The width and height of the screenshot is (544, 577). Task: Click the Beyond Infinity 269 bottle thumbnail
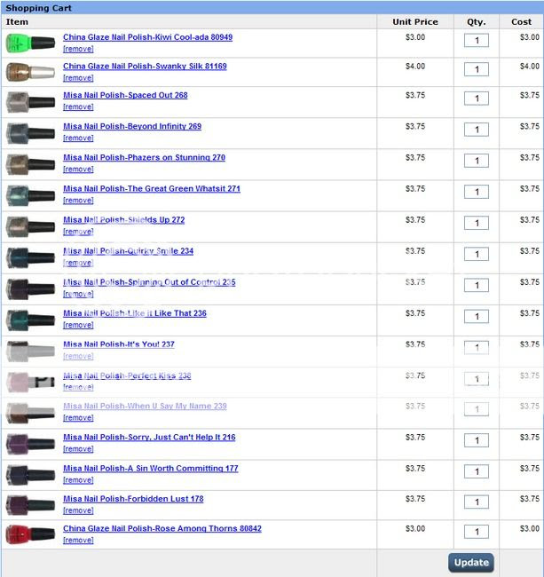point(30,133)
